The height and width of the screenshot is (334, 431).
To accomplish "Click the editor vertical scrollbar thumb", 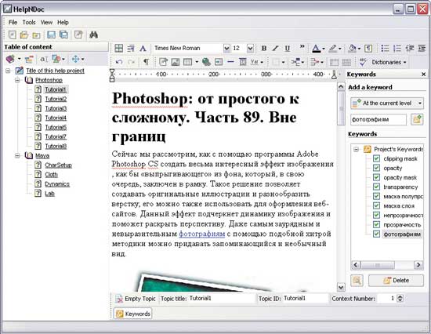I will pos(341,108).
